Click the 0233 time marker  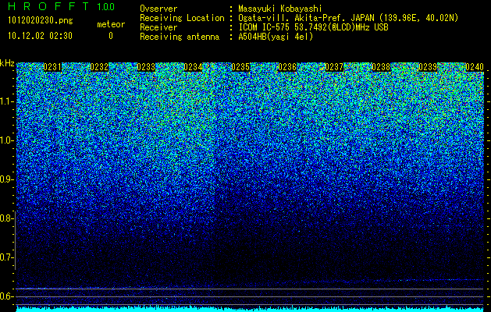click(x=146, y=67)
